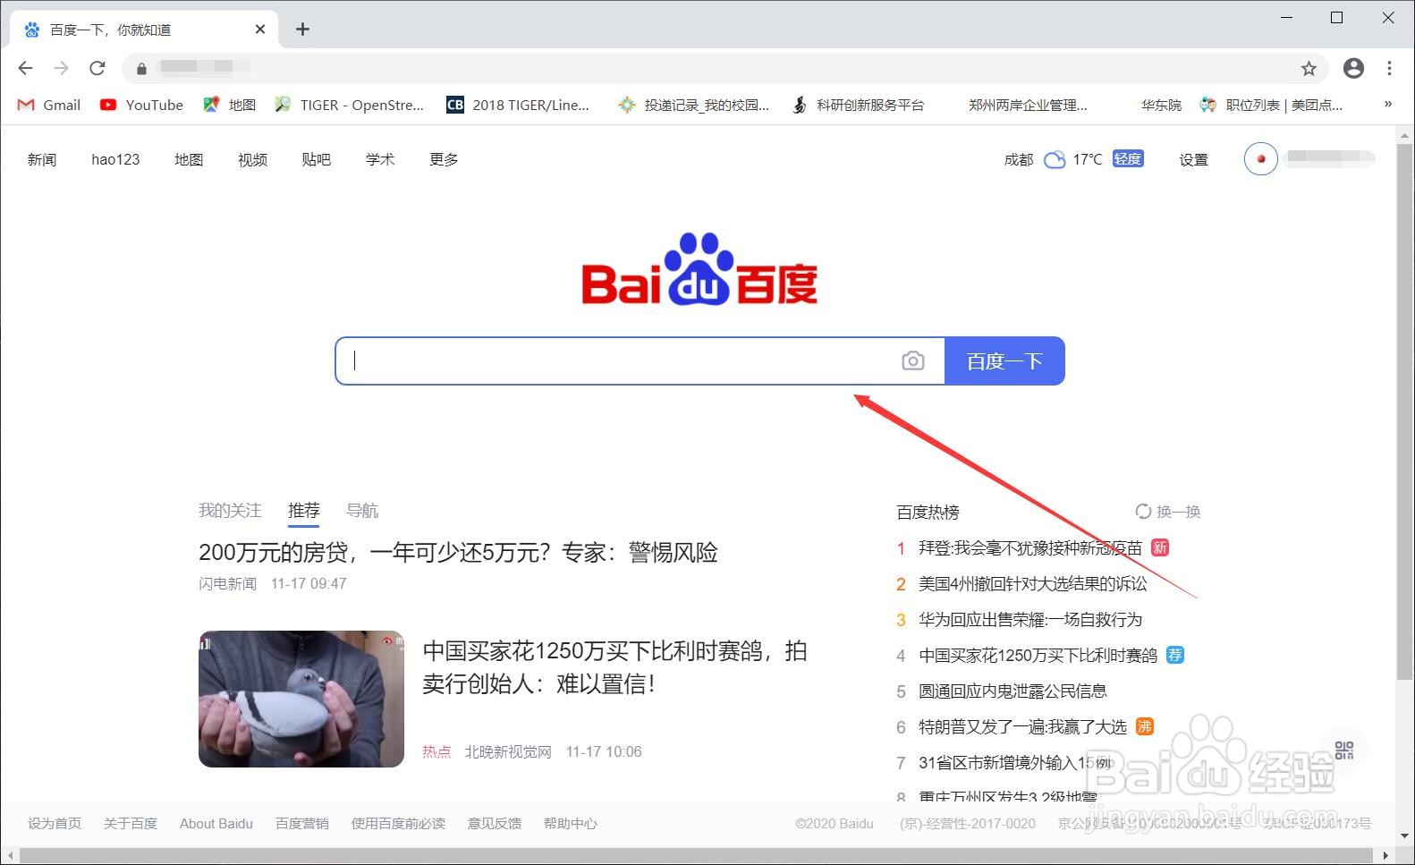Close the 百度一下 browser tab
1415x865 pixels.
260,30
